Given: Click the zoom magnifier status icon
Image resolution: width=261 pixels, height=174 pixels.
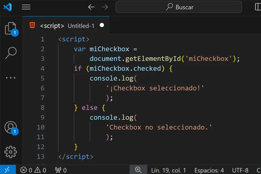Looking at the screenshot, I should (x=138, y=170).
